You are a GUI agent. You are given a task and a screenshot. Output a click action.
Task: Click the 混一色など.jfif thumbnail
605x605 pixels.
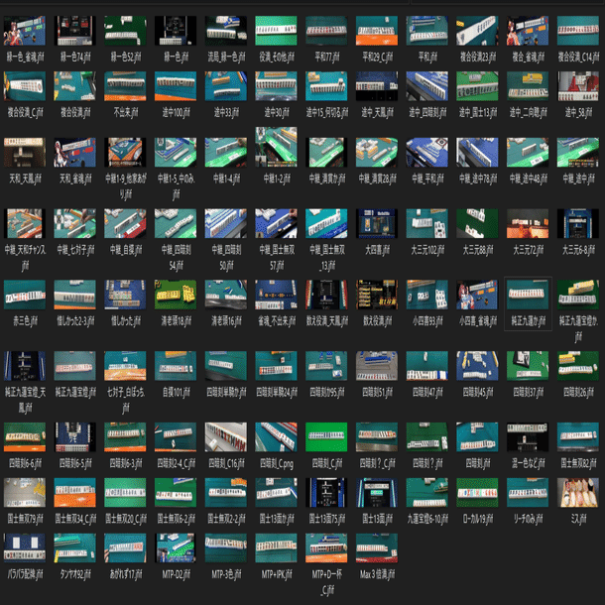(528, 436)
